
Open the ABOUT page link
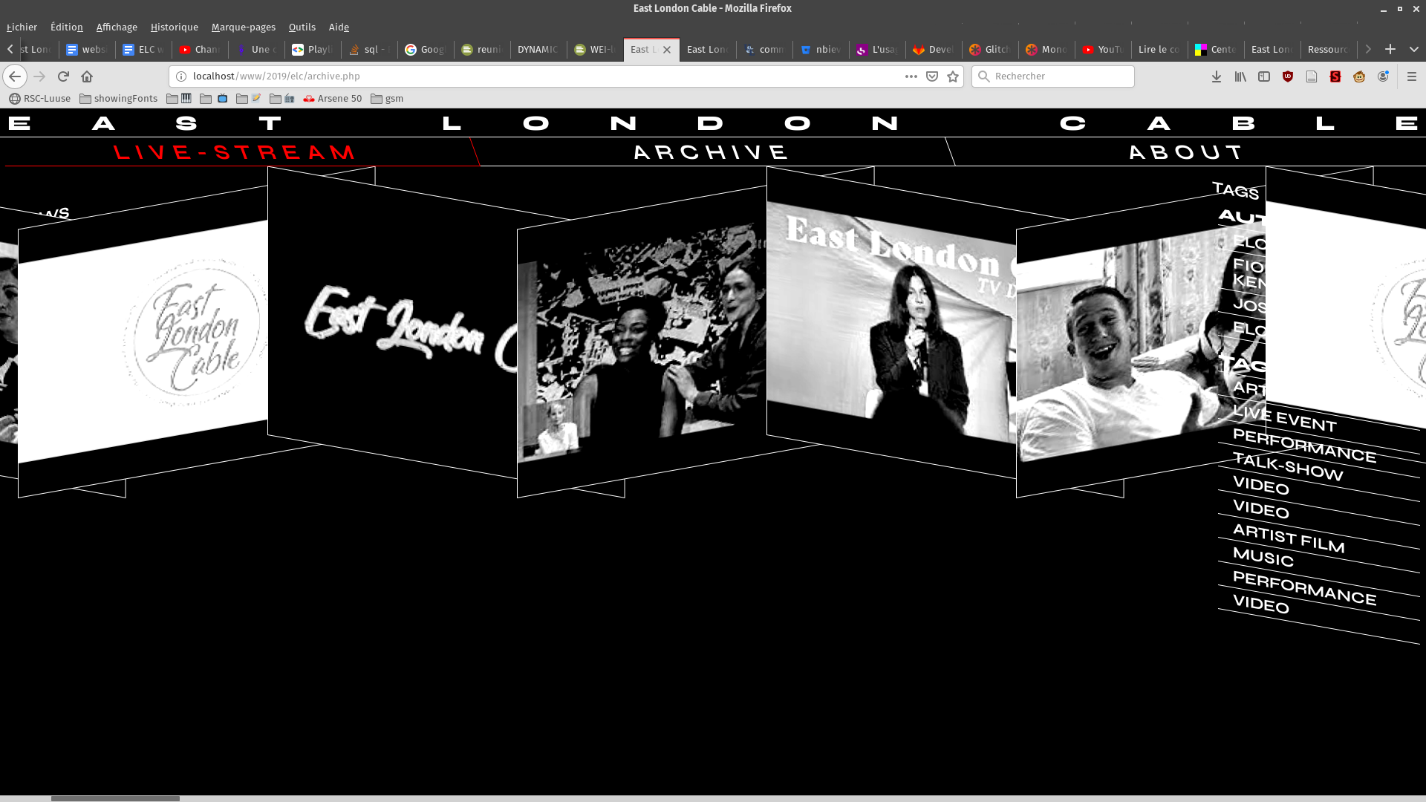coord(1185,152)
